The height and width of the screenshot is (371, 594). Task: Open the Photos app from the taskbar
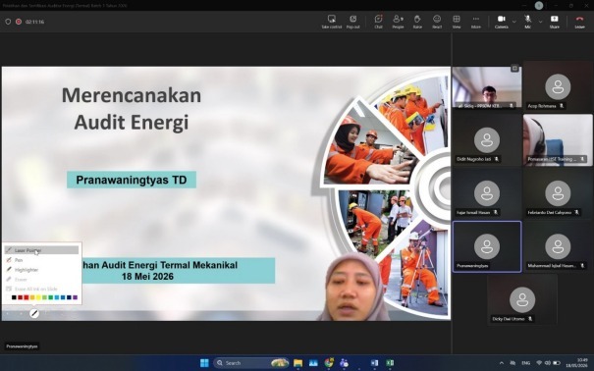click(x=313, y=363)
